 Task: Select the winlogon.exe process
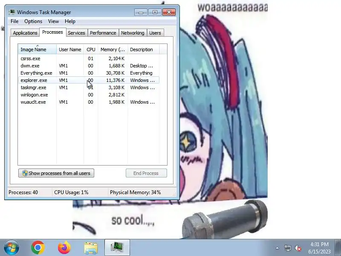89,95
